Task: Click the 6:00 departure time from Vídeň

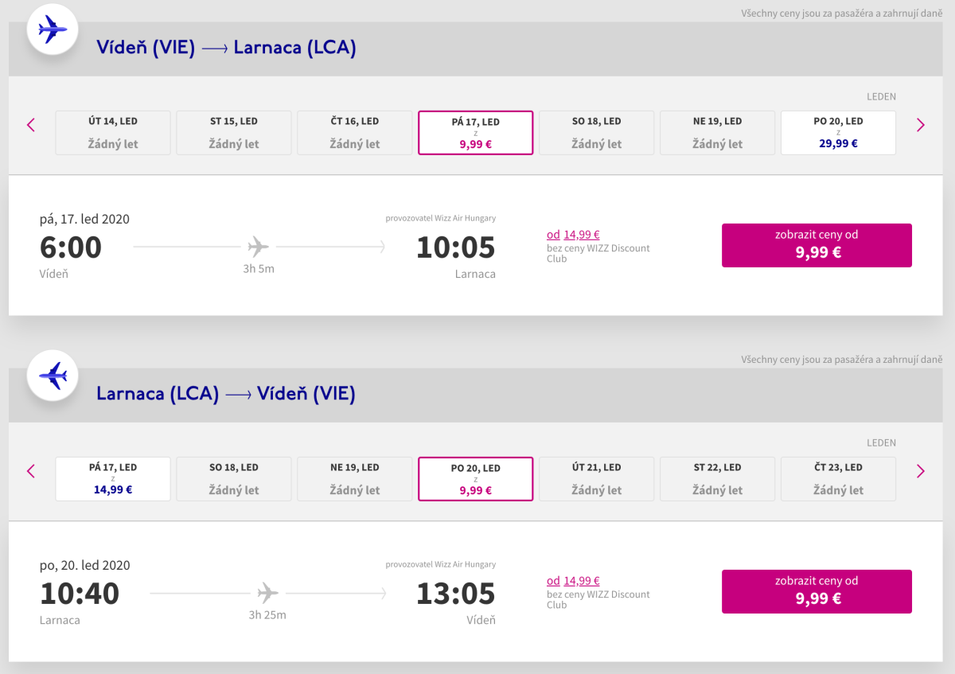Action: 71,247
